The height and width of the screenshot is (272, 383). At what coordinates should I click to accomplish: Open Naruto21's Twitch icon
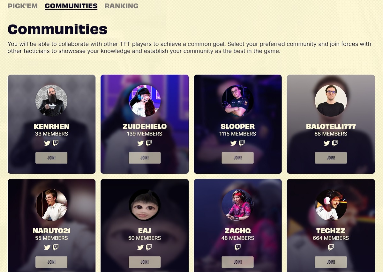click(56, 247)
